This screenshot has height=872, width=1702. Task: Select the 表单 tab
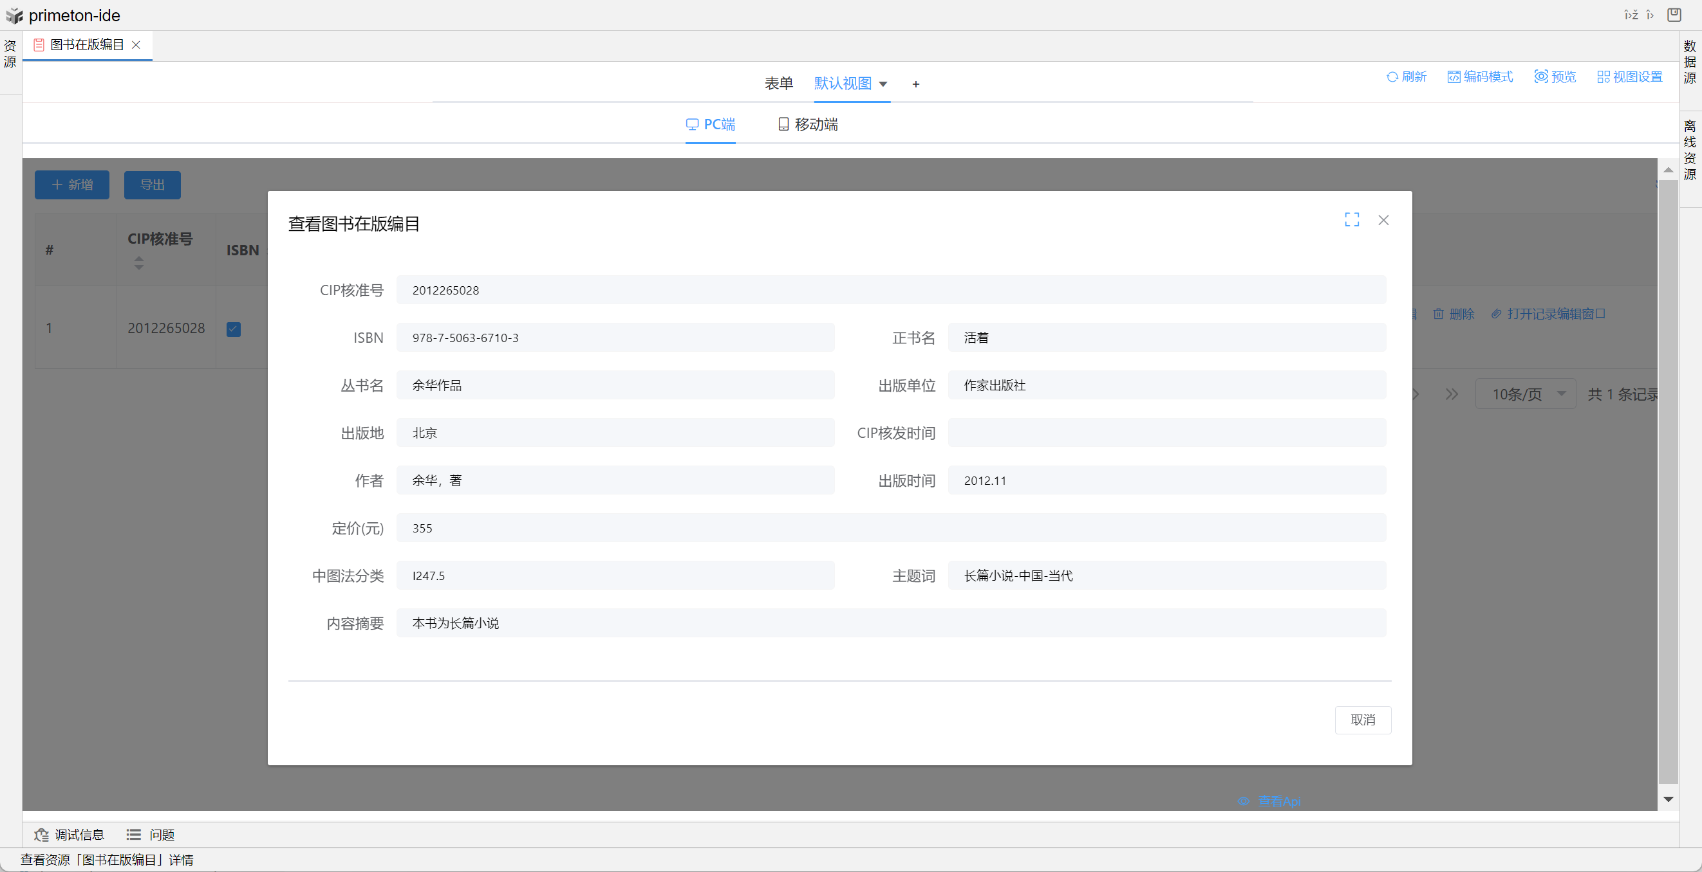click(778, 83)
